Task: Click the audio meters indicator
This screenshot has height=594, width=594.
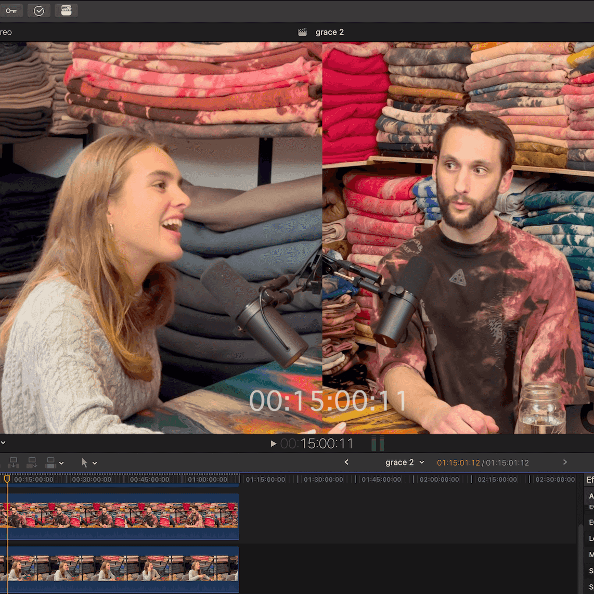Action: pos(378,444)
